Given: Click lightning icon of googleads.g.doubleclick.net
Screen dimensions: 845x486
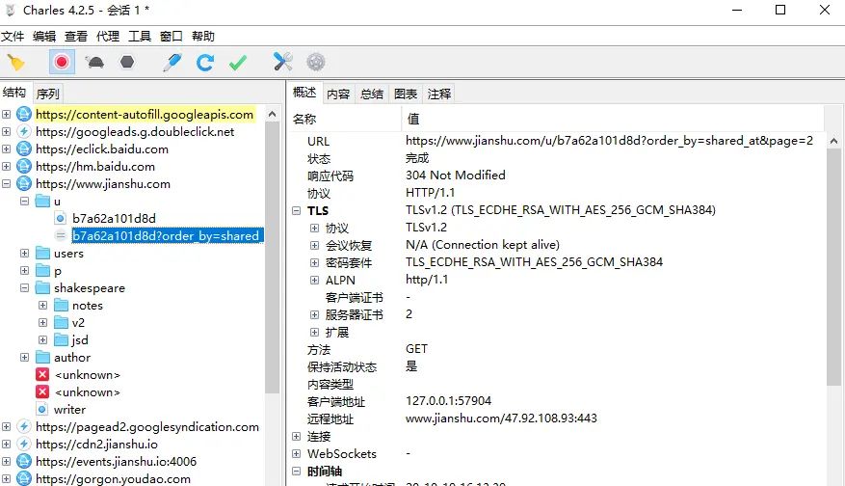Looking at the screenshot, I should [x=24, y=131].
